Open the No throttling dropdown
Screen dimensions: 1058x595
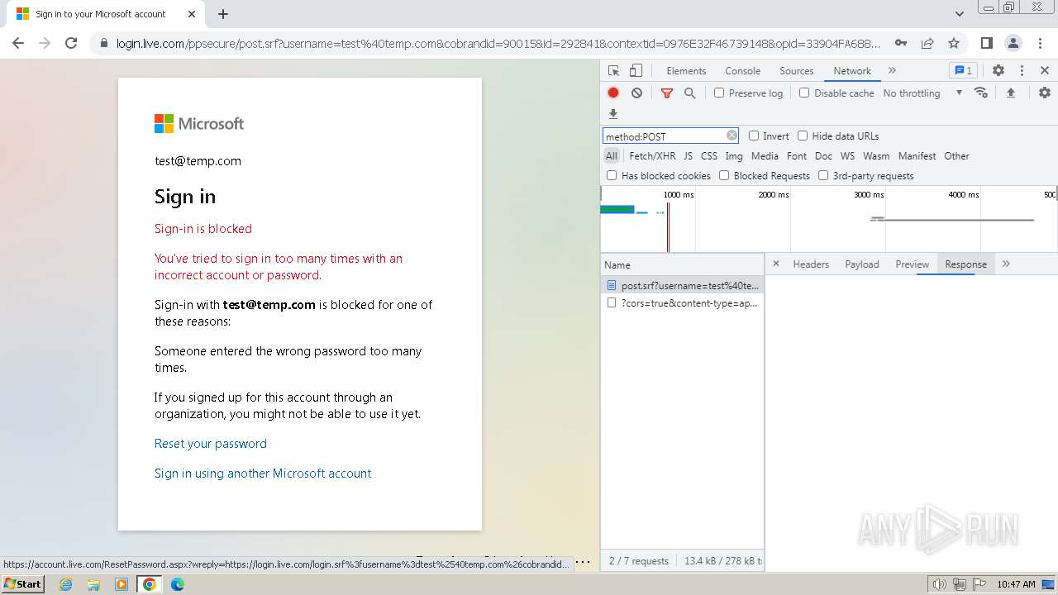click(922, 93)
